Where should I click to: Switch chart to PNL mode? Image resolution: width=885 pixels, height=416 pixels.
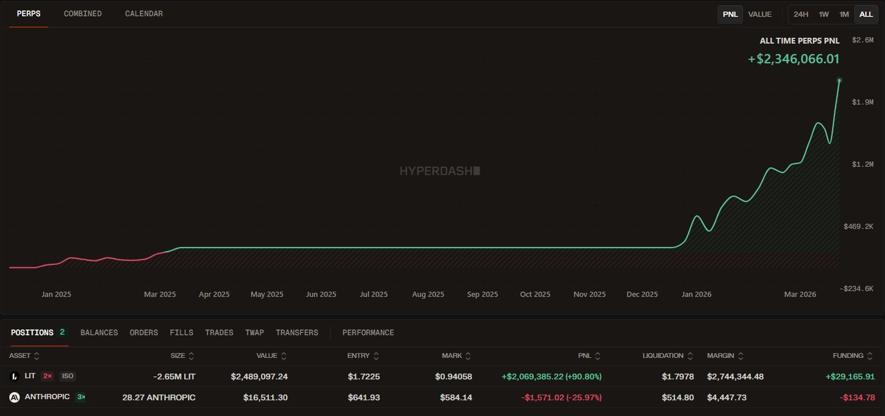[730, 14]
